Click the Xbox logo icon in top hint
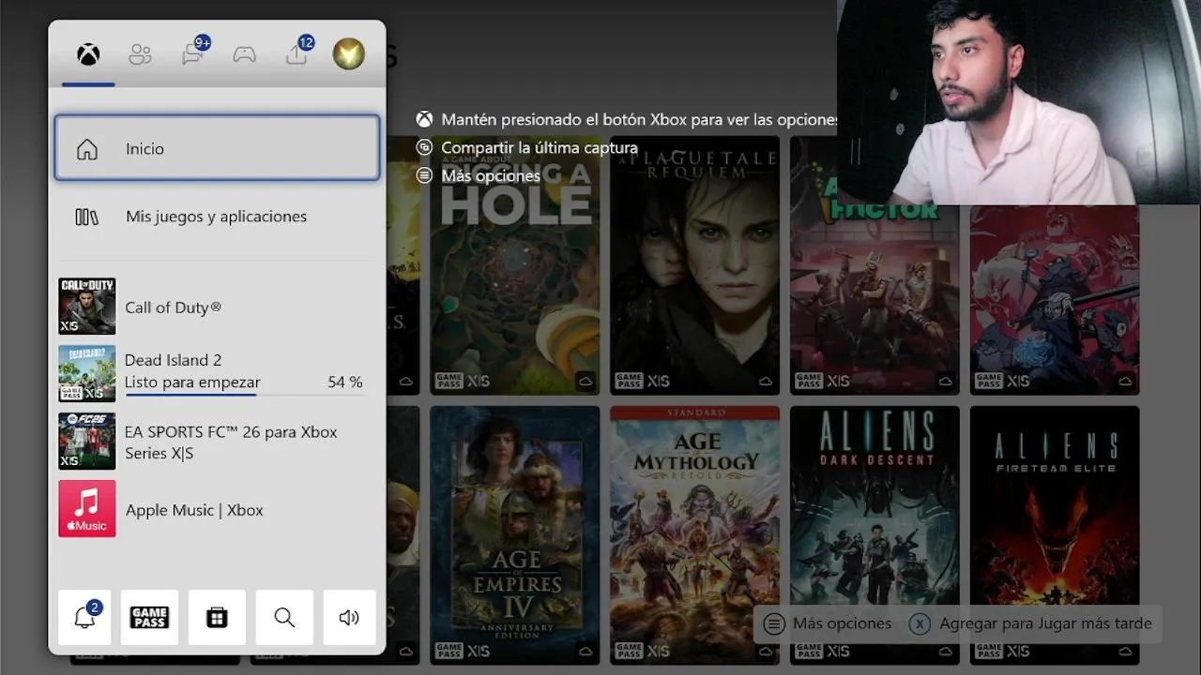The width and height of the screenshot is (1201, 675). click(425, 120)
